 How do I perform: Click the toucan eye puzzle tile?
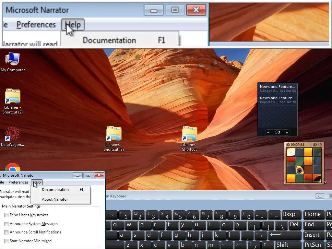pos(299,170)
